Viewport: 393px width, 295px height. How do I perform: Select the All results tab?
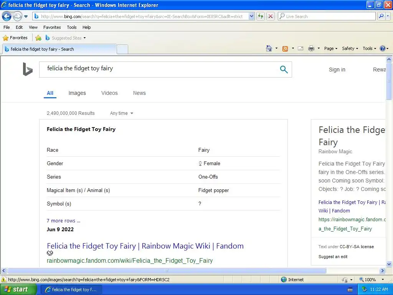click(50, 93)
